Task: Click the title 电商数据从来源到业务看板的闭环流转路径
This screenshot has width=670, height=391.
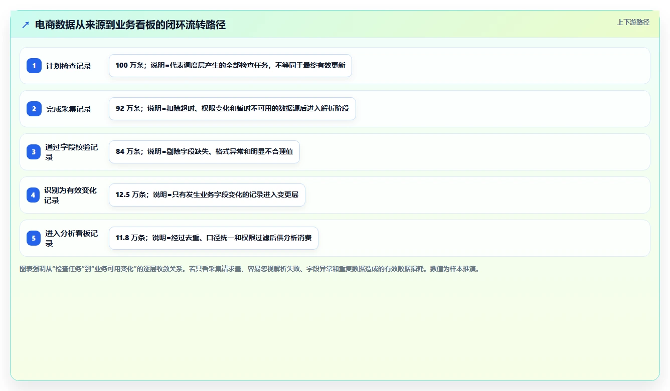Action: coord(130,25)
